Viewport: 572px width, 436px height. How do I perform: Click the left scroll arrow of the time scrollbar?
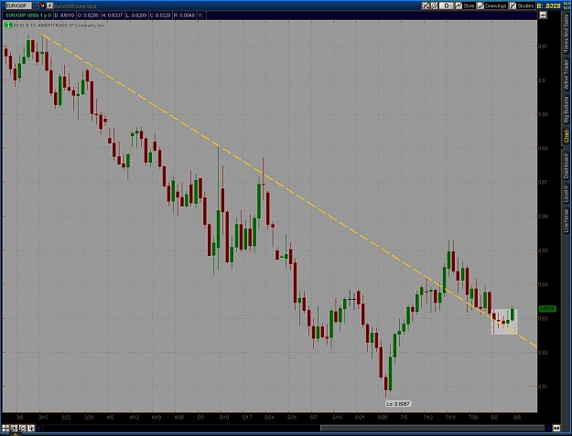coord(39,428)
